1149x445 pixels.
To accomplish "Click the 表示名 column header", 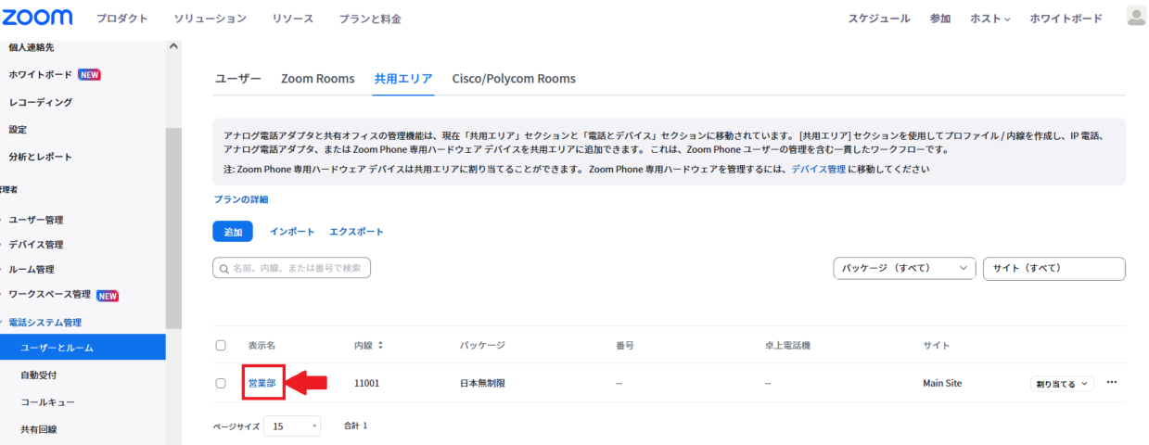I will tap(262, 345).
